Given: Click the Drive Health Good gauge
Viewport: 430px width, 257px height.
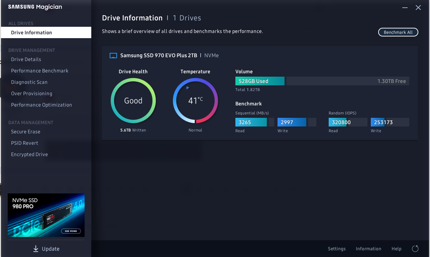Looking at the screenshot, I should (133, 101).
